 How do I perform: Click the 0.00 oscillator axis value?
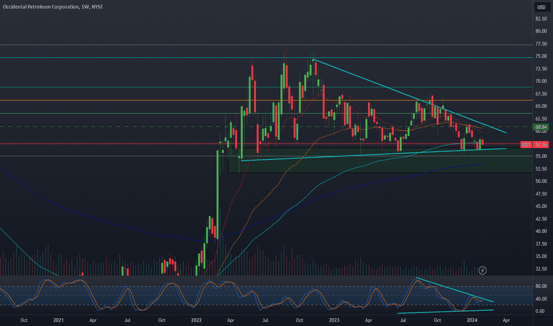pyautogui.click(x=540, y=311)
